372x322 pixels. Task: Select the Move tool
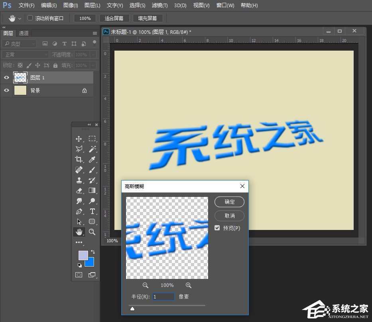point(79,139)
